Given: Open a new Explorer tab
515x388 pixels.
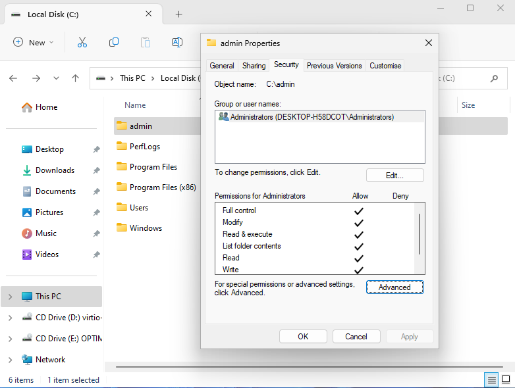Looking at the screenshot, I should click(x=178, y=14).
